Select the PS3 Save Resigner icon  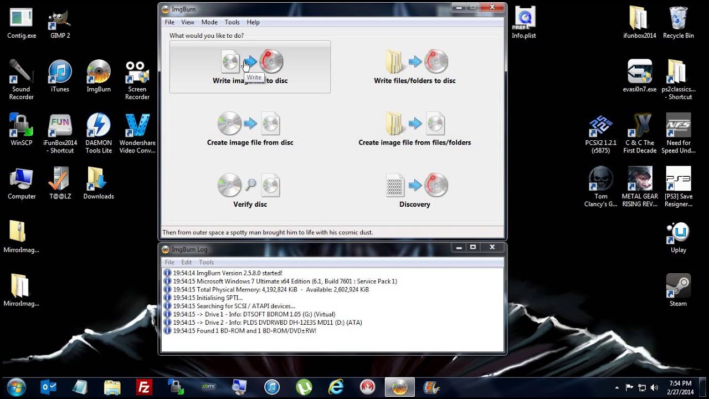[679, 187]
